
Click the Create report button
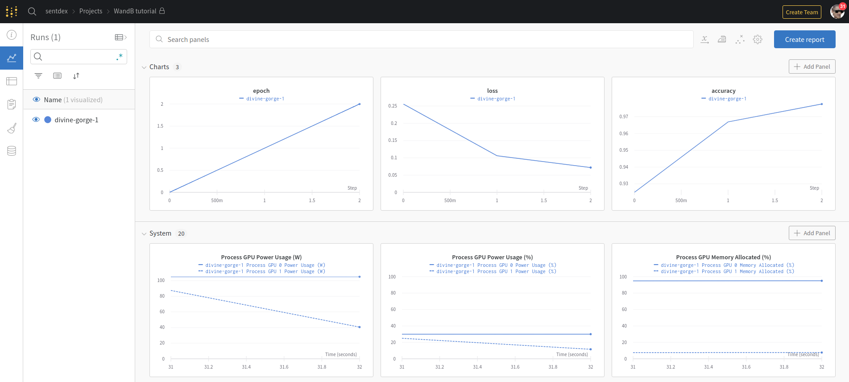click(x=804, y=40)
